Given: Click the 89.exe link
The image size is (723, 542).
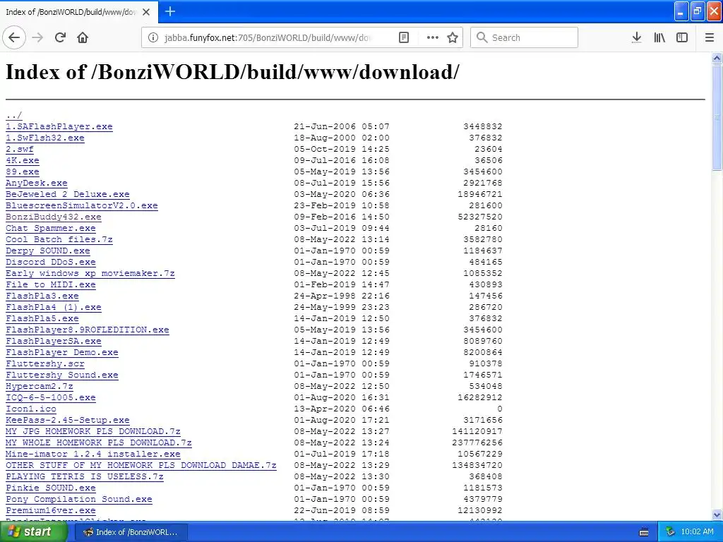Looking at the screenshot, I should (x=22, y=171).
